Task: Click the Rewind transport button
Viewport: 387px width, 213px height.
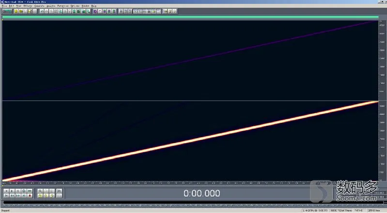Action: coord(12,196)
